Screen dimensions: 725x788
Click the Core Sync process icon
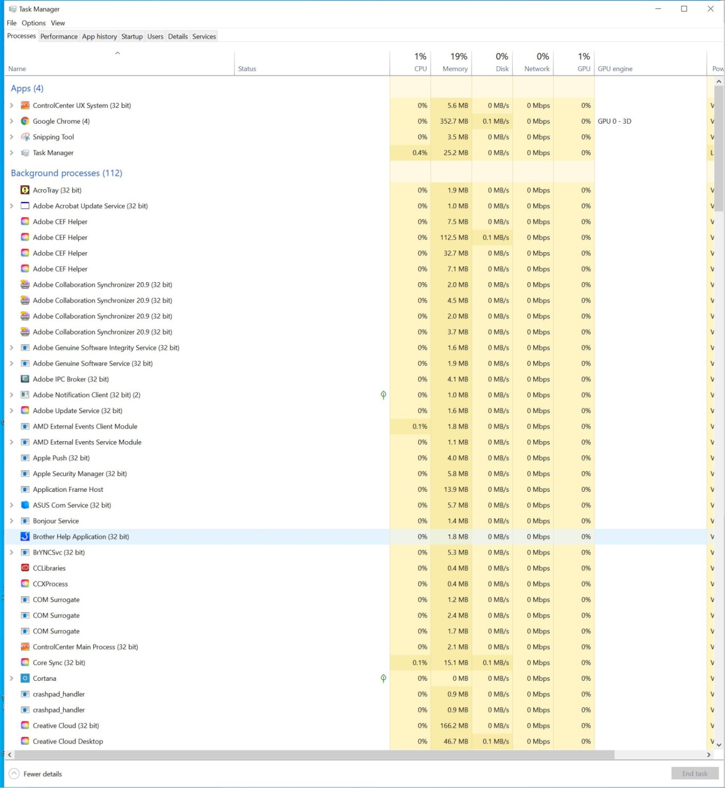point(24,662)
